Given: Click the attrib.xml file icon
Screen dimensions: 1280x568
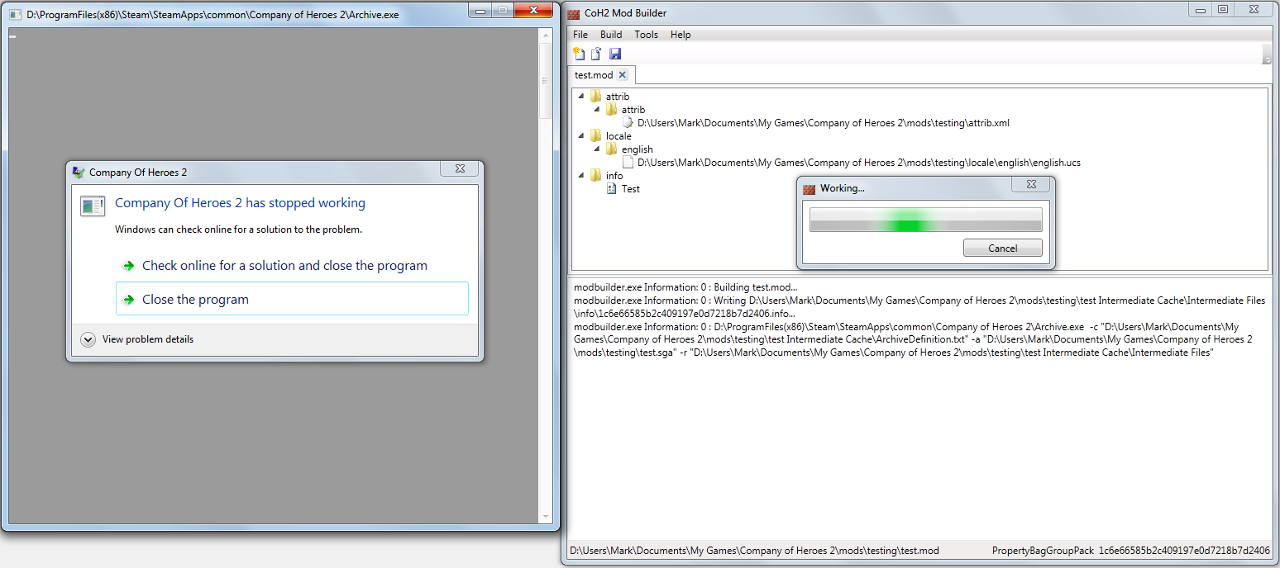Looking at the screenshot, I should click(628, 123).
